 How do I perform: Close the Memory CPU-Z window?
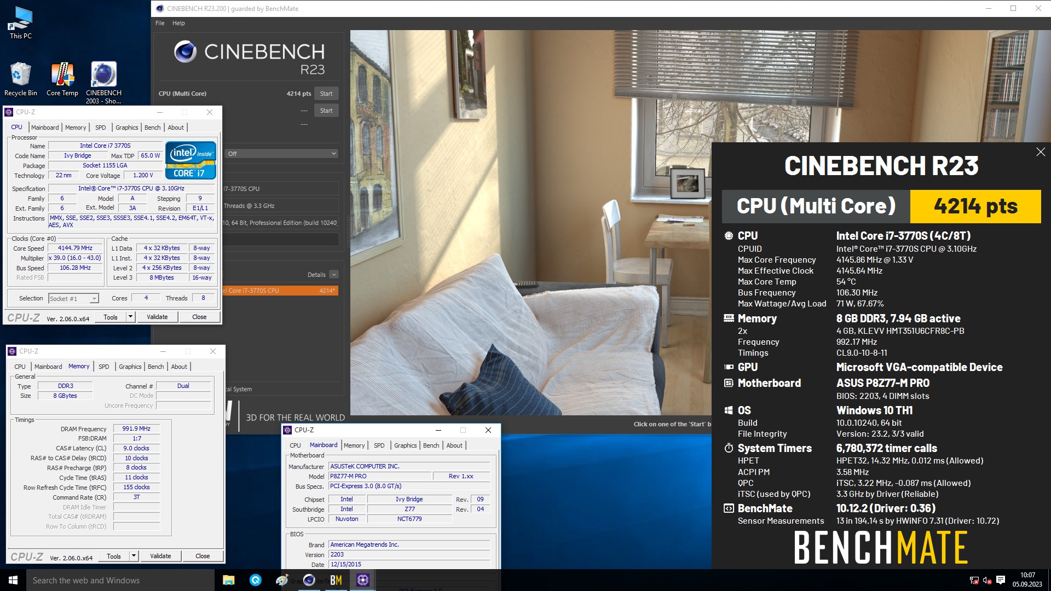[213, 351]
